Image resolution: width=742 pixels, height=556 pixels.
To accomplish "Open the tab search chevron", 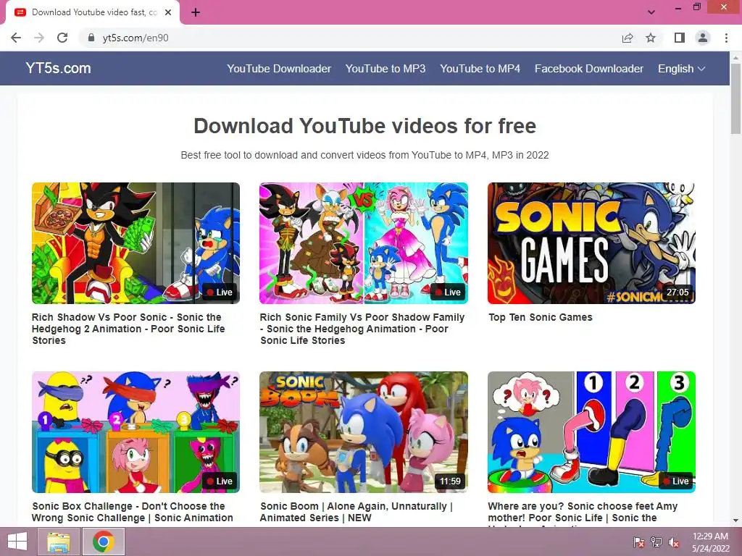I will (x=651, y=12).
